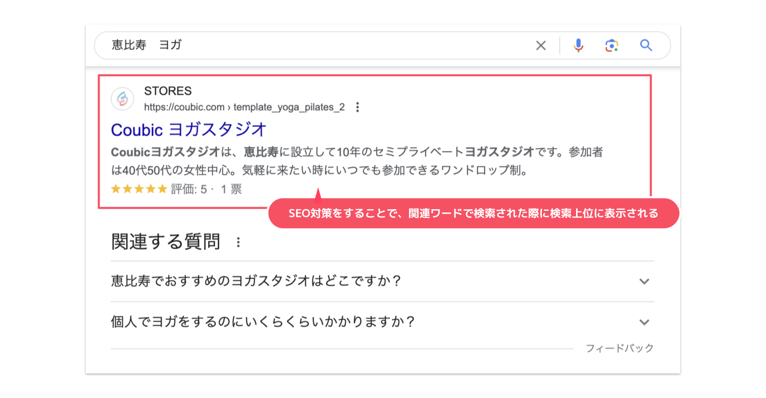Run the search with the magnifying glass icon
766x398 pixels.
coord(646,45)
